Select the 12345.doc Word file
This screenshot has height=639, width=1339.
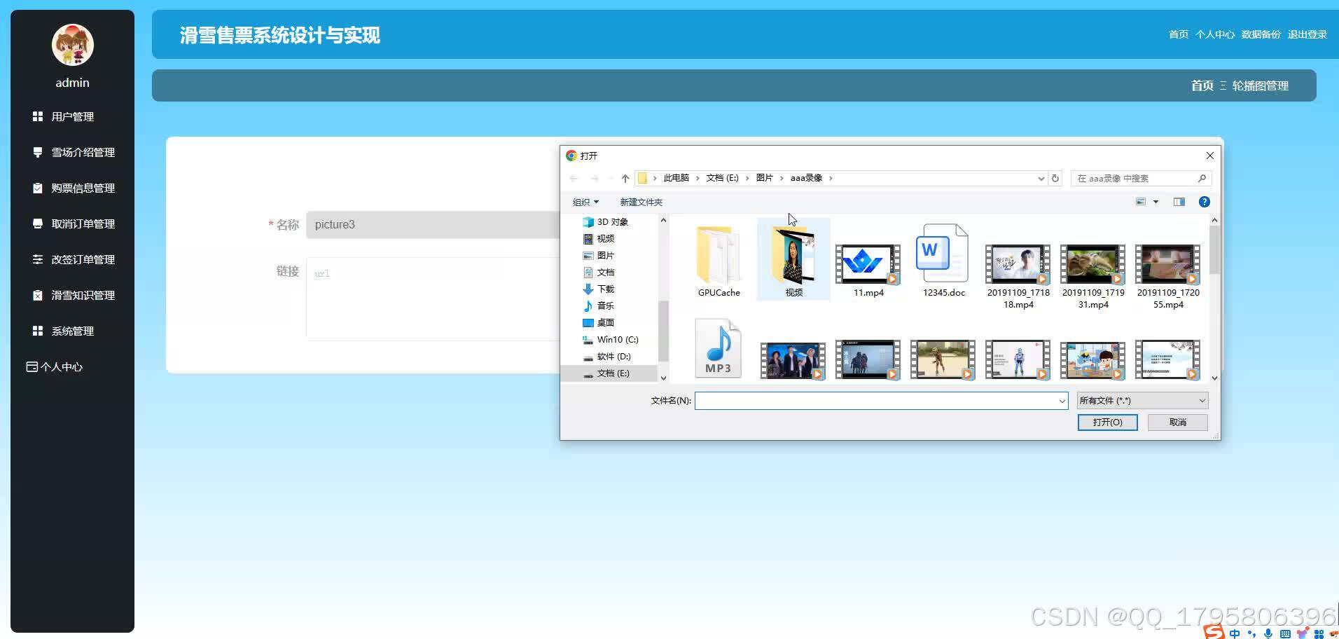[943, 261]
